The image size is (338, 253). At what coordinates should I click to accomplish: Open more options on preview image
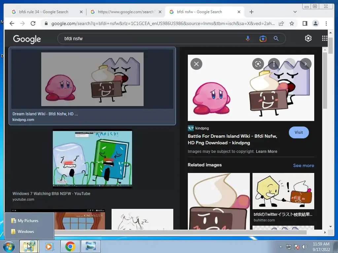pos(274,64)
